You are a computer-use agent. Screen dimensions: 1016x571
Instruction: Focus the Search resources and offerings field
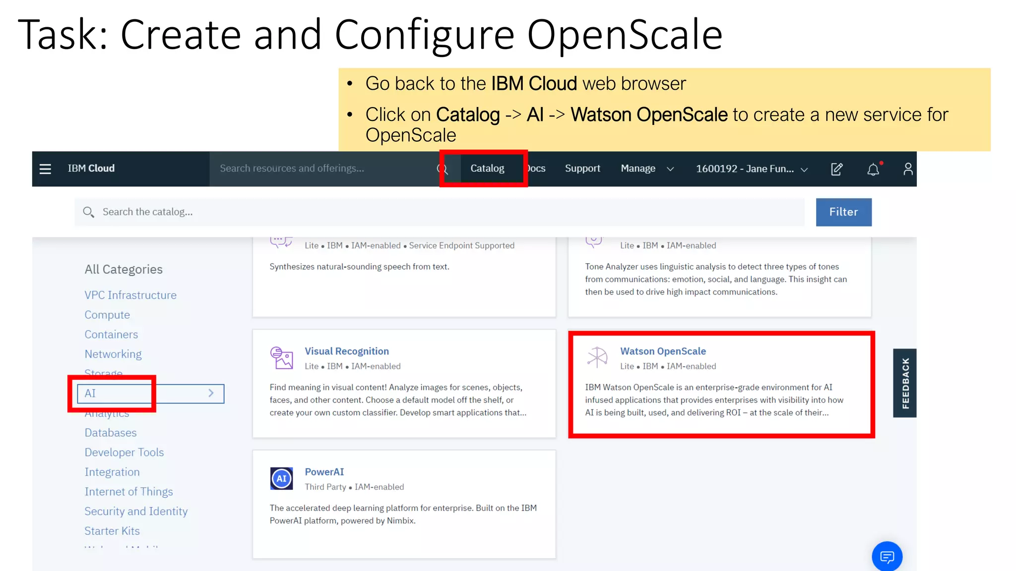coord(325,169)
